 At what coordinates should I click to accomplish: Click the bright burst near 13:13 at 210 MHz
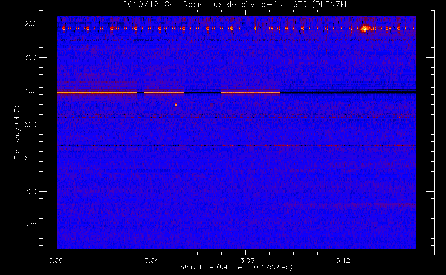click(x=365, y=28)
